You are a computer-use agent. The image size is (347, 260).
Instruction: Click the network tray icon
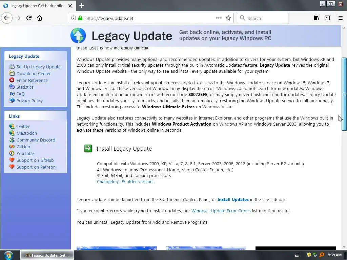click(x=315, y=255)
